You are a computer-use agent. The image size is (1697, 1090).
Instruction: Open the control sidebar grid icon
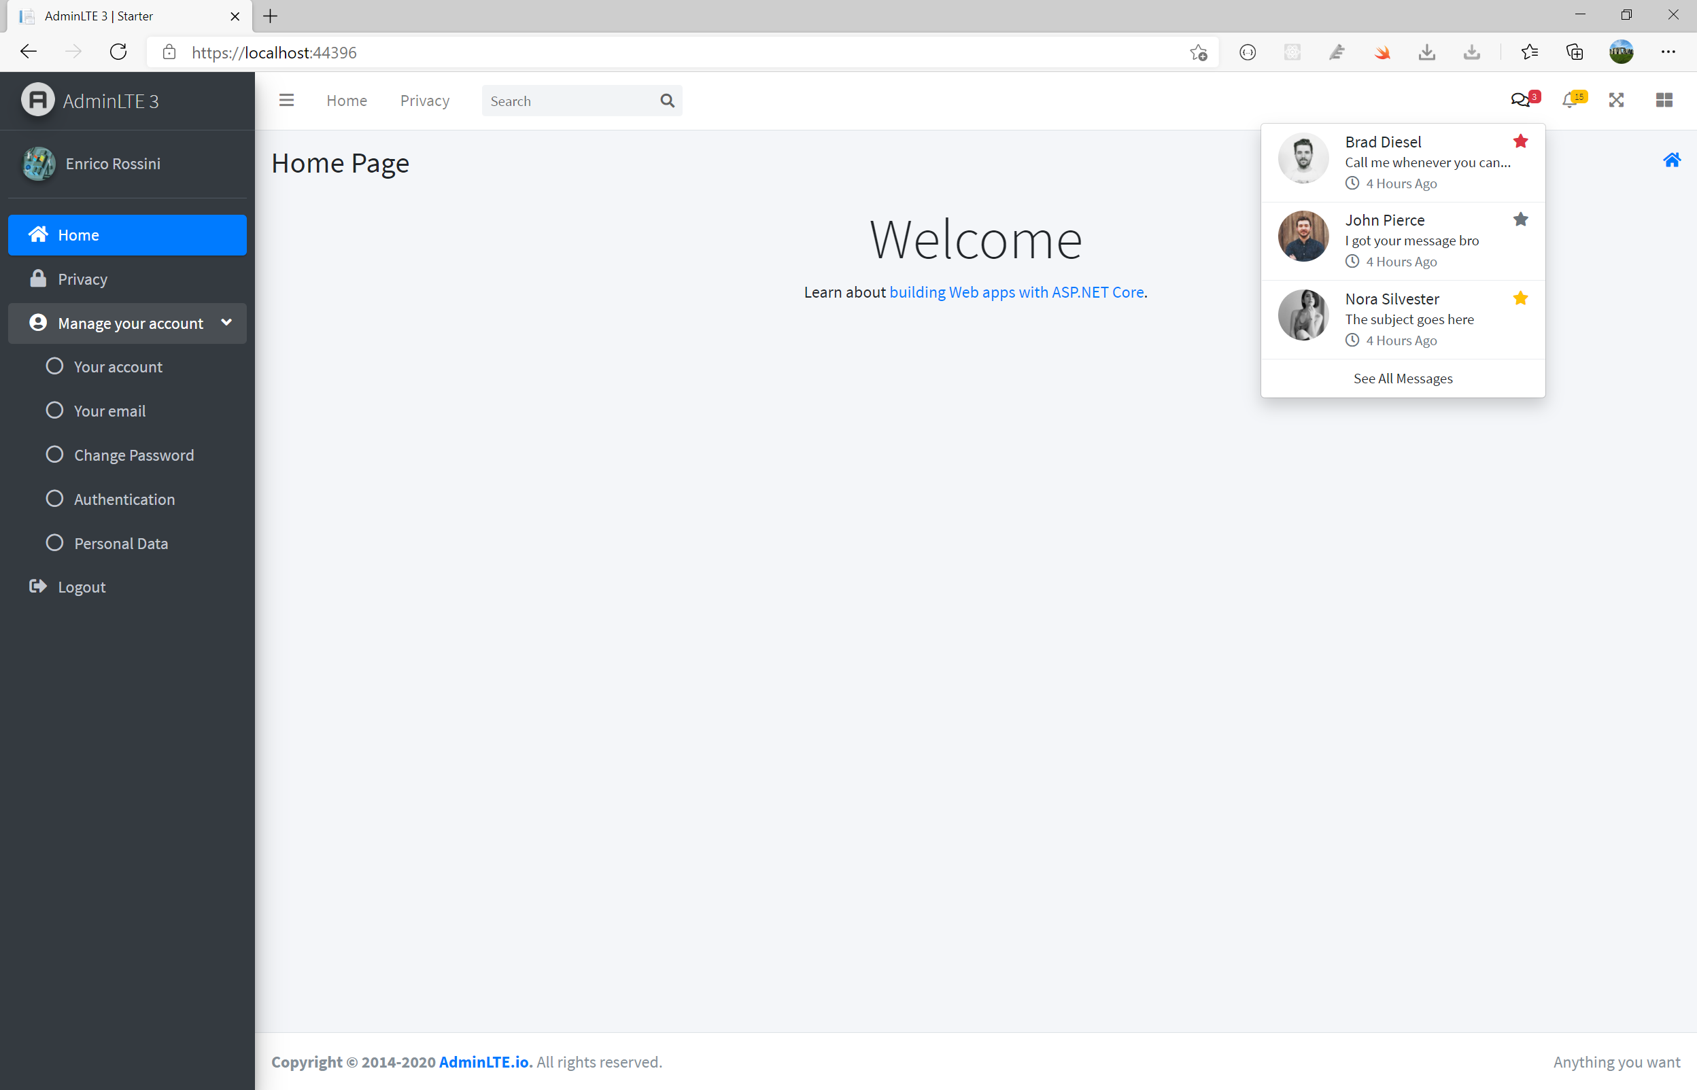click(1664, 100)
